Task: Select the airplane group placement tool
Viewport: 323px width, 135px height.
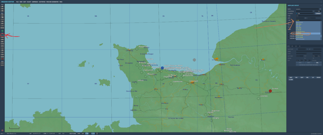Action: [2, 35]
